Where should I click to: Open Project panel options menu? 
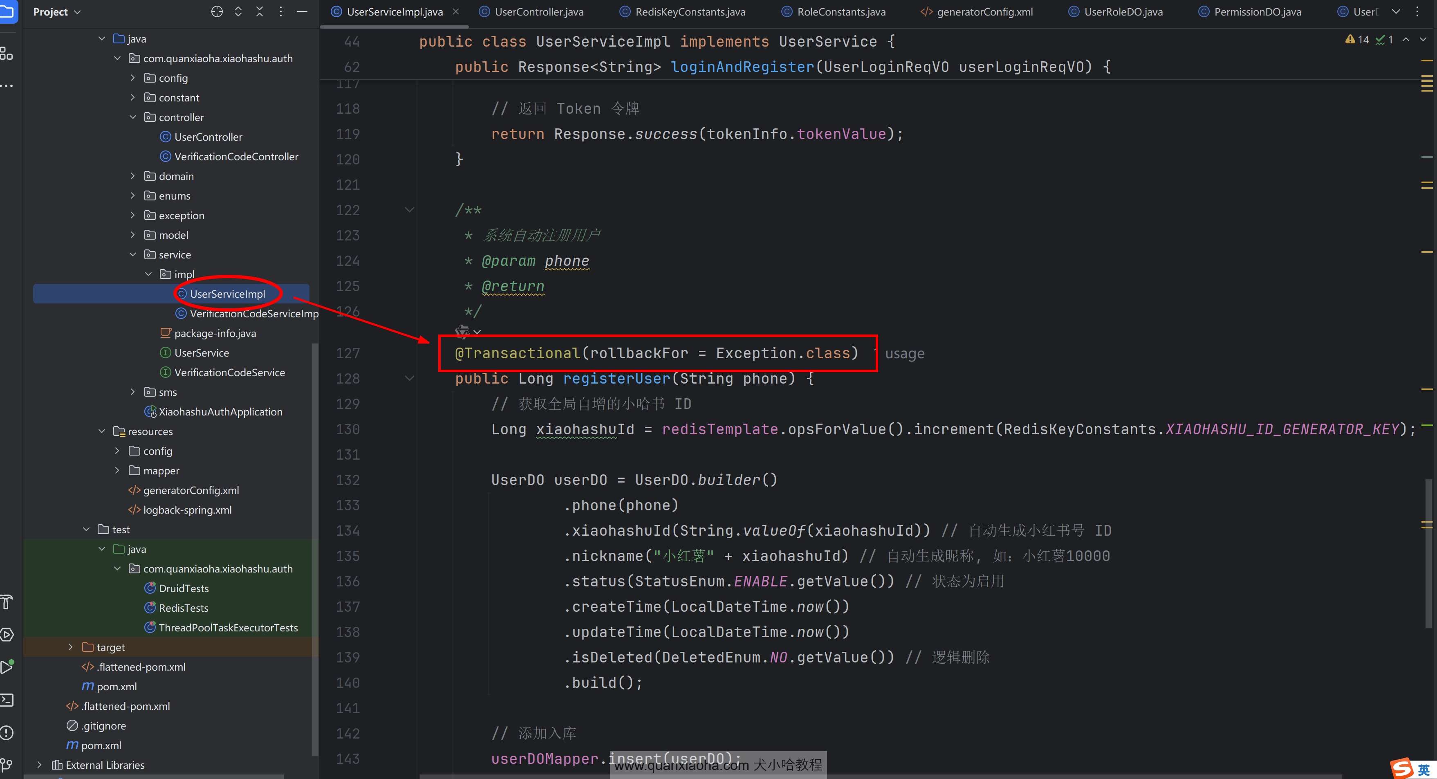tap(280, 12)
